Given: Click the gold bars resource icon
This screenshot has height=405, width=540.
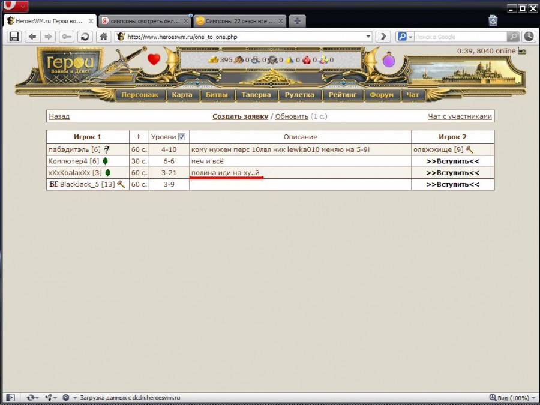Looking at the screenshot, I should (214, 59).
